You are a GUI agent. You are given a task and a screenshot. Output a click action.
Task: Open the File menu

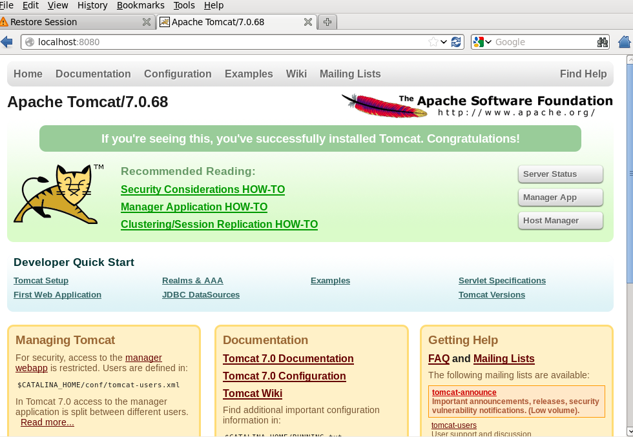pos(6,5)
